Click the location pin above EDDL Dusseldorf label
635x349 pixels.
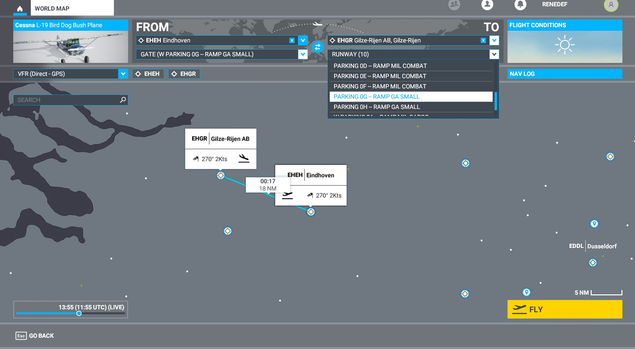[594, 224]
